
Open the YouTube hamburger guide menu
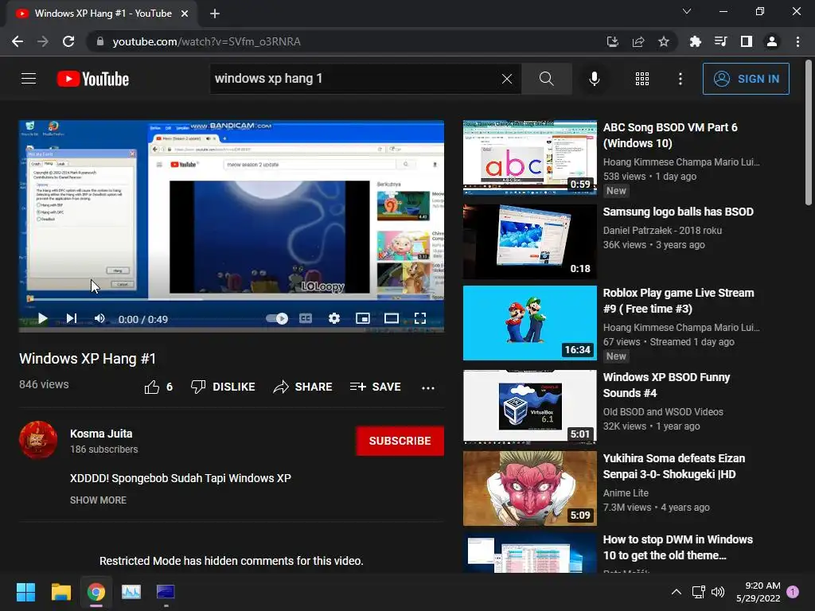point(29,79)
